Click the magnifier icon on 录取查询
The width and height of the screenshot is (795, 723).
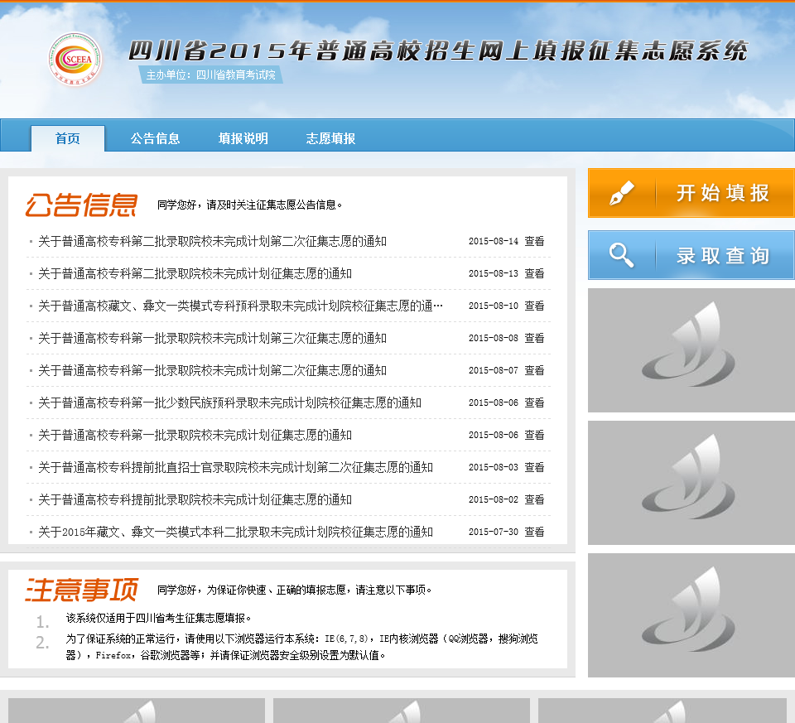(x=621, y=255)
